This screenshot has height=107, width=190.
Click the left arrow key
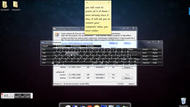(x=125, y=63)
